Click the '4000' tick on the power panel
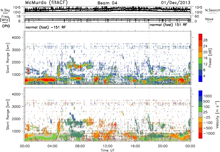220x152 pixels. (17, 38)
